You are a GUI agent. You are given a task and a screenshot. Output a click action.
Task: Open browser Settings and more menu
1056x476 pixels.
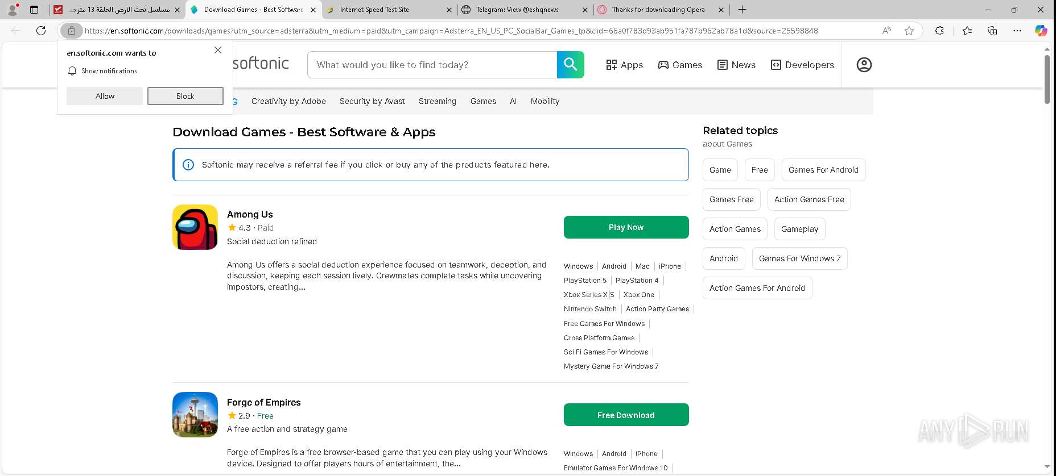1017,31
